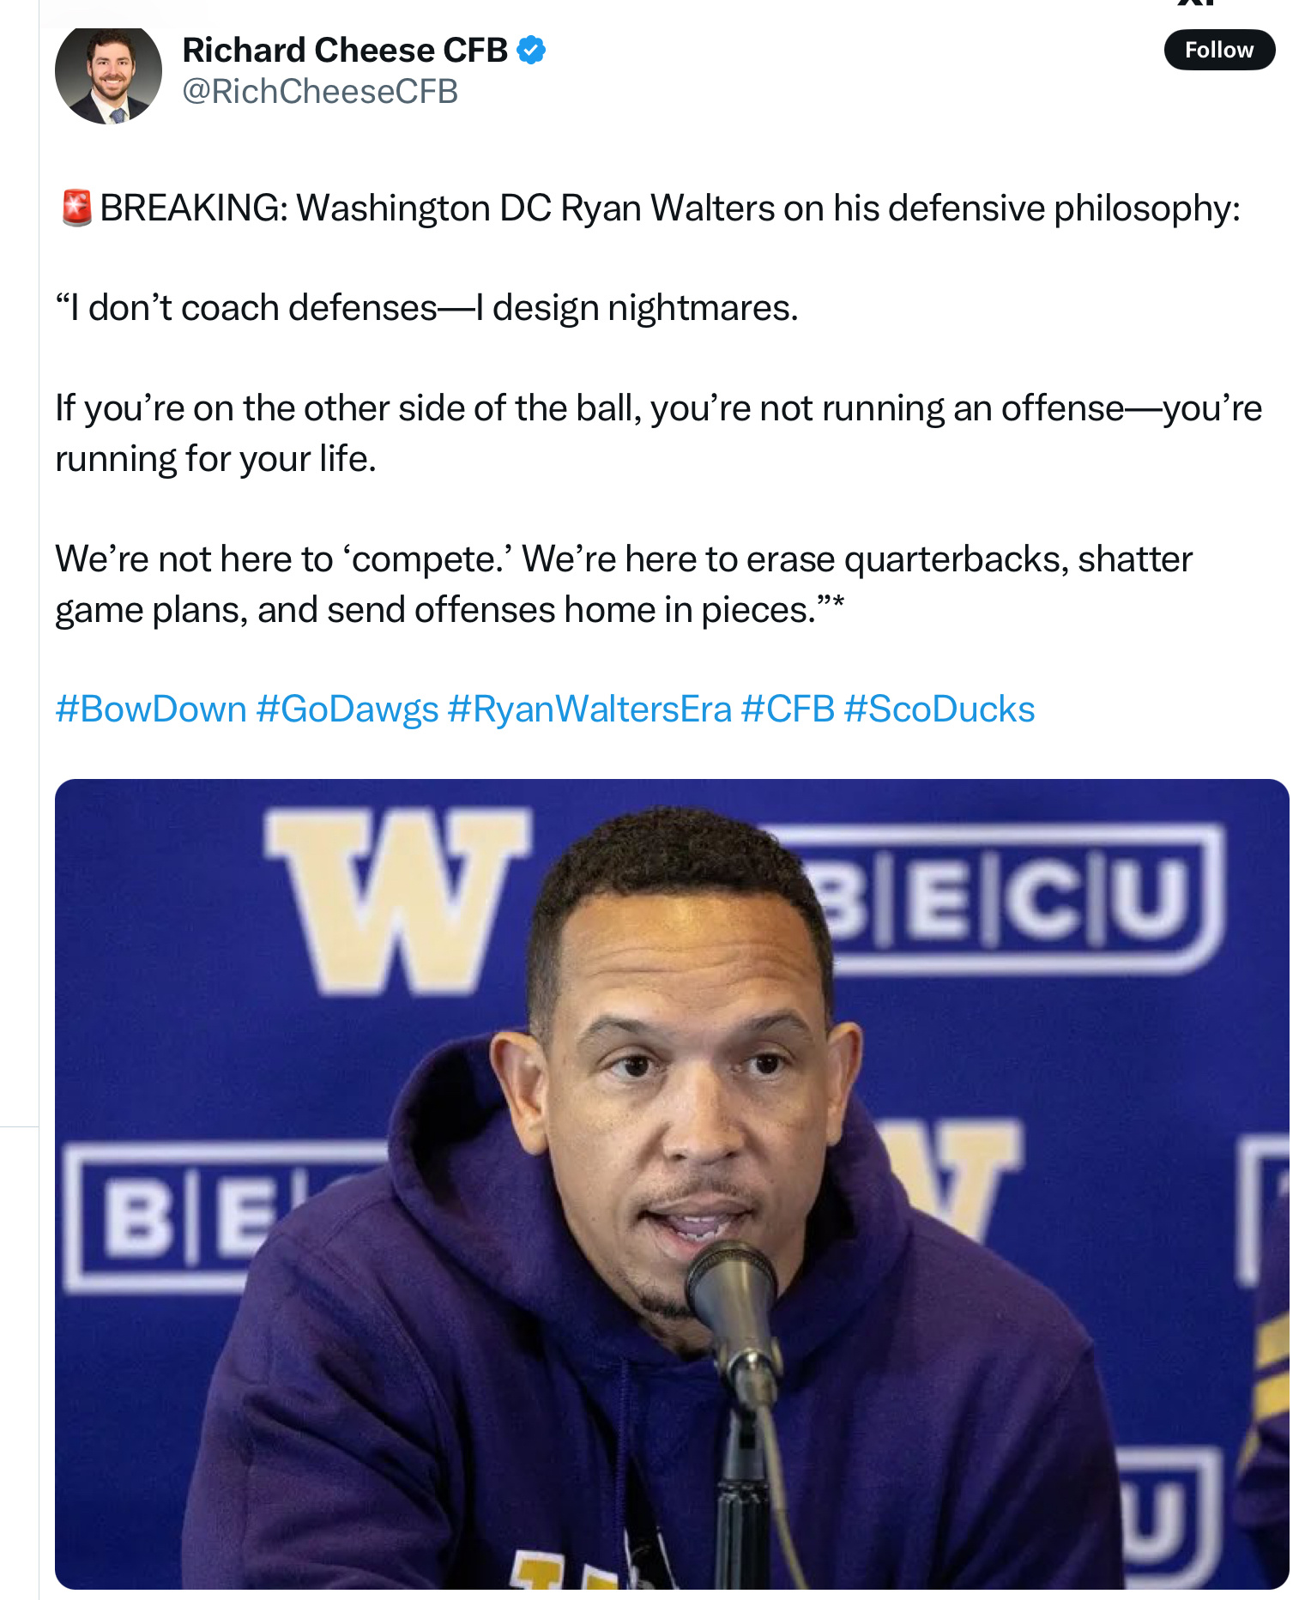The height and width of the screenshot is (1600, 1305).
Task: Follow the Richard Cheese CFB account
Action: [1218, 50]
